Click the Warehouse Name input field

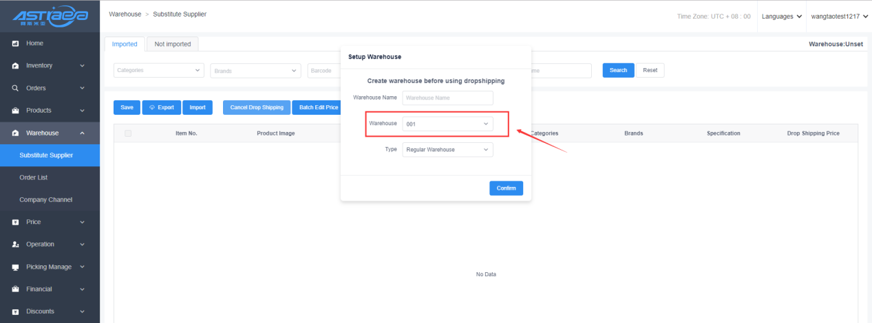(447, 98)
